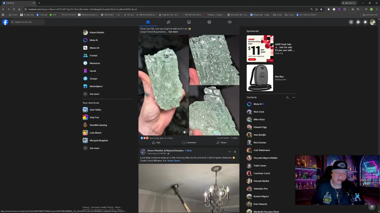Open James Spann credit link
380x213 pixels.
[174, 161]
